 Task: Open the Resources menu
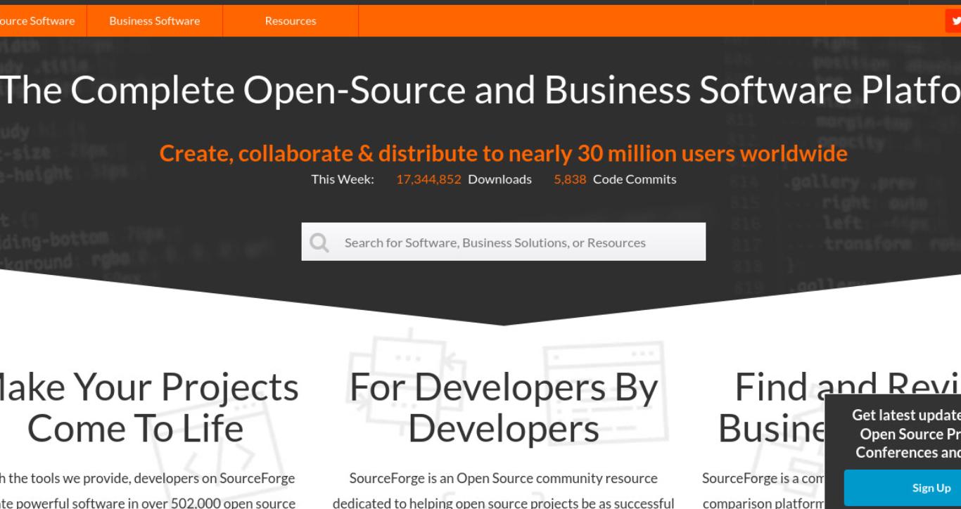click(x=291, y=21)
